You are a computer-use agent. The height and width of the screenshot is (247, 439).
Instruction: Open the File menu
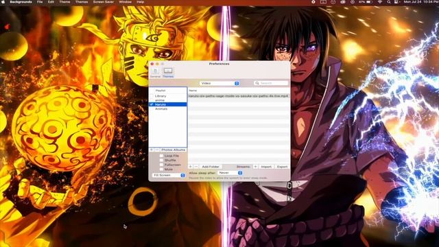(x=40, y=2)
